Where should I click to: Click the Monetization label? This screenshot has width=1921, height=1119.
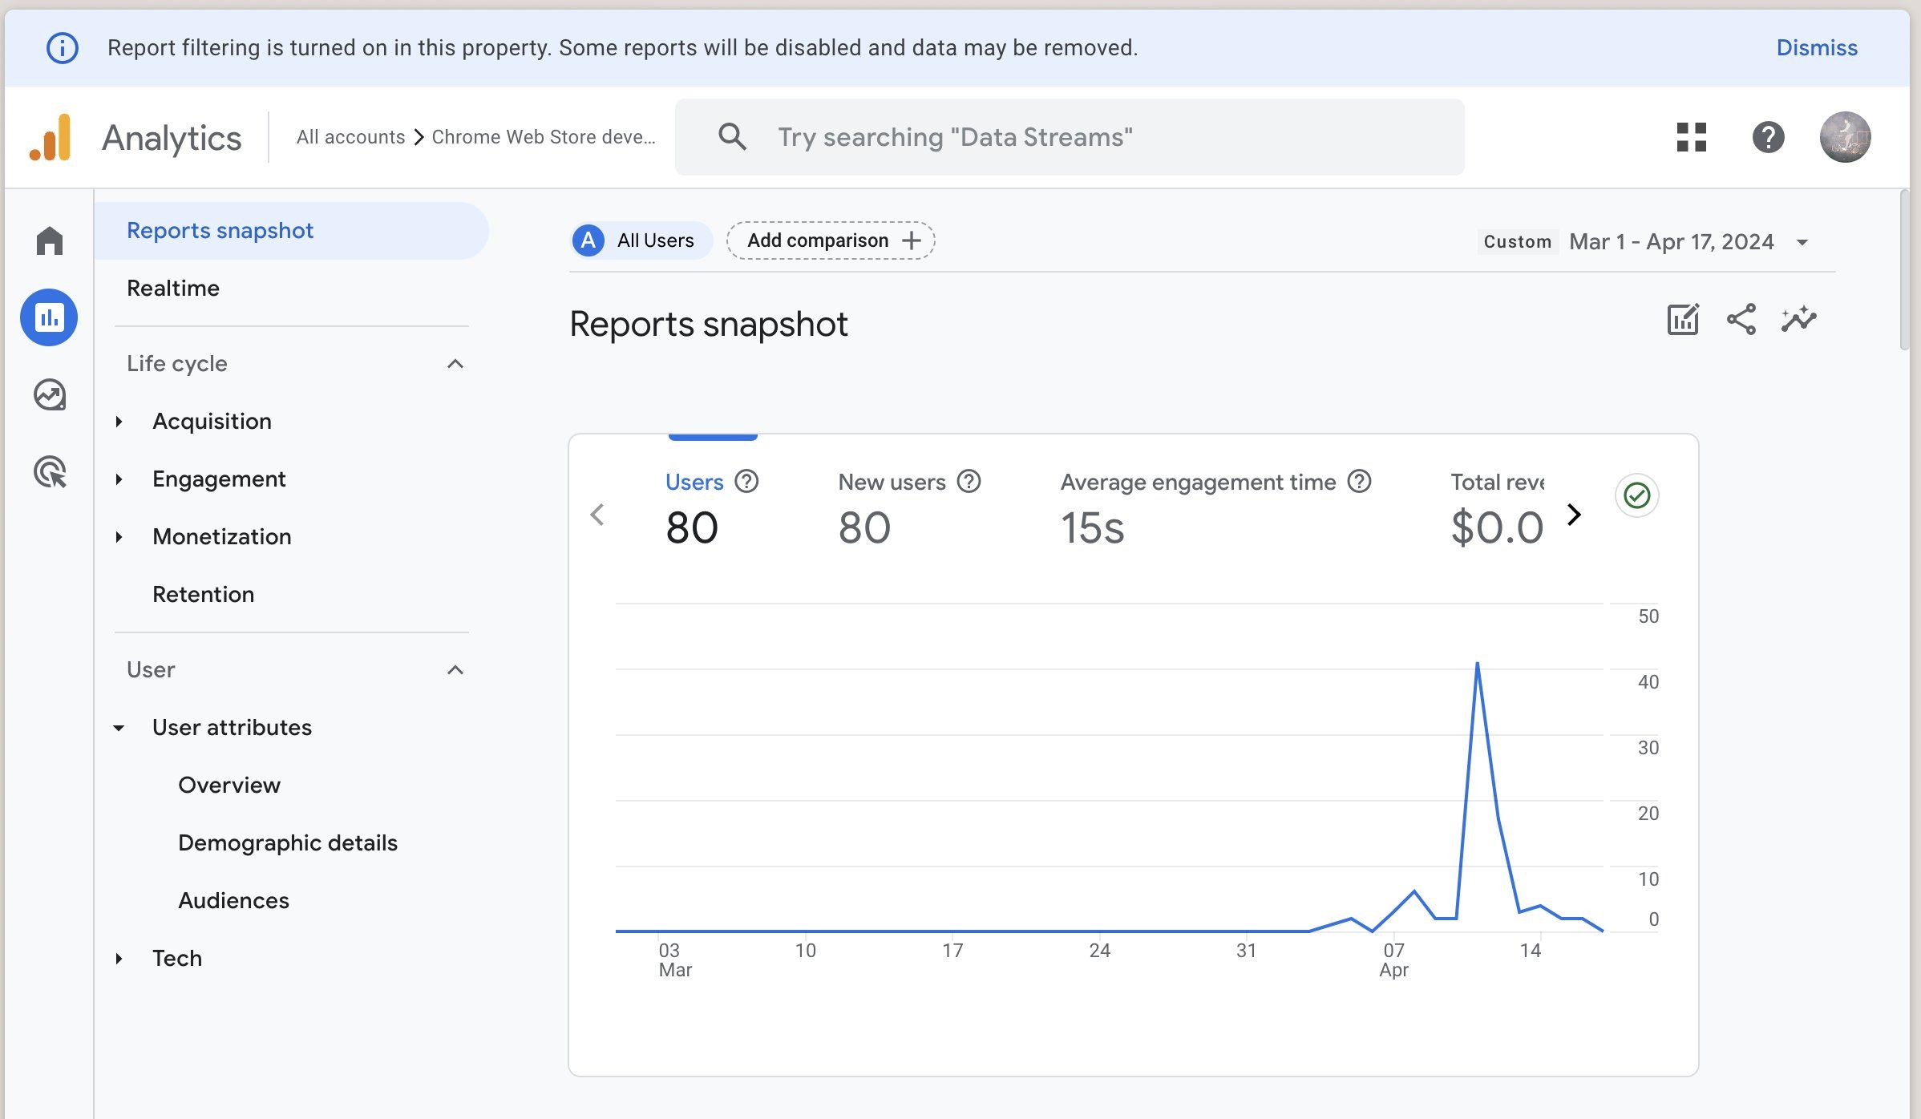[x=221, y=537]
